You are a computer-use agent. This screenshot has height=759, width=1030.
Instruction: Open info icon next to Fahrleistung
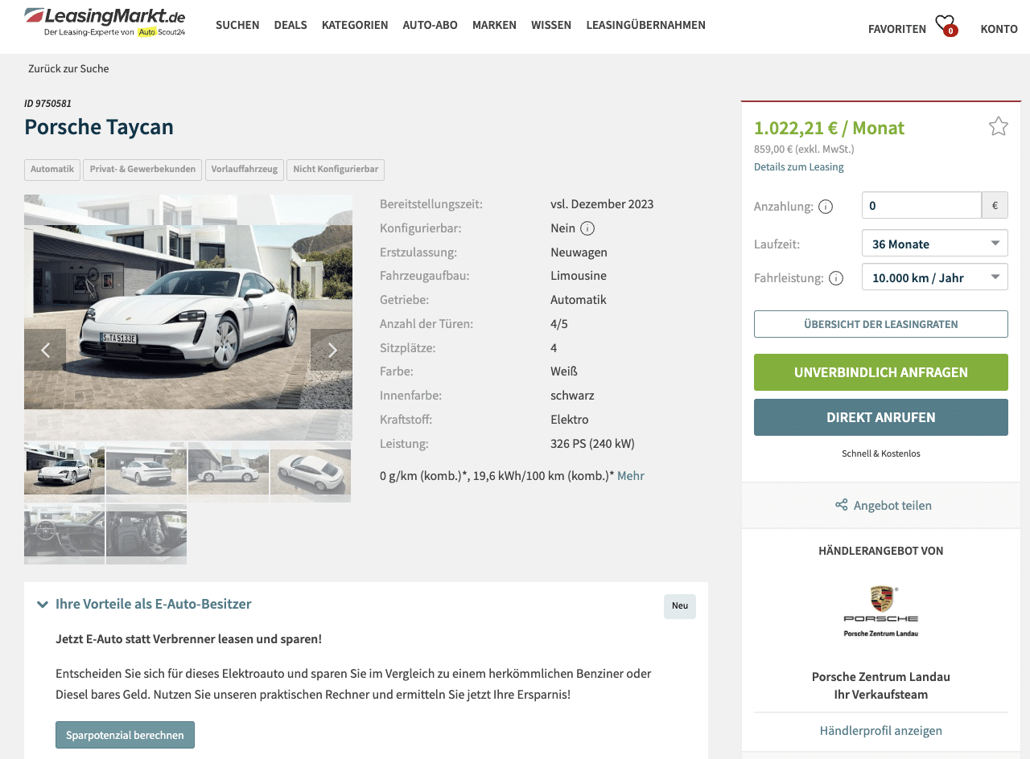836,278
